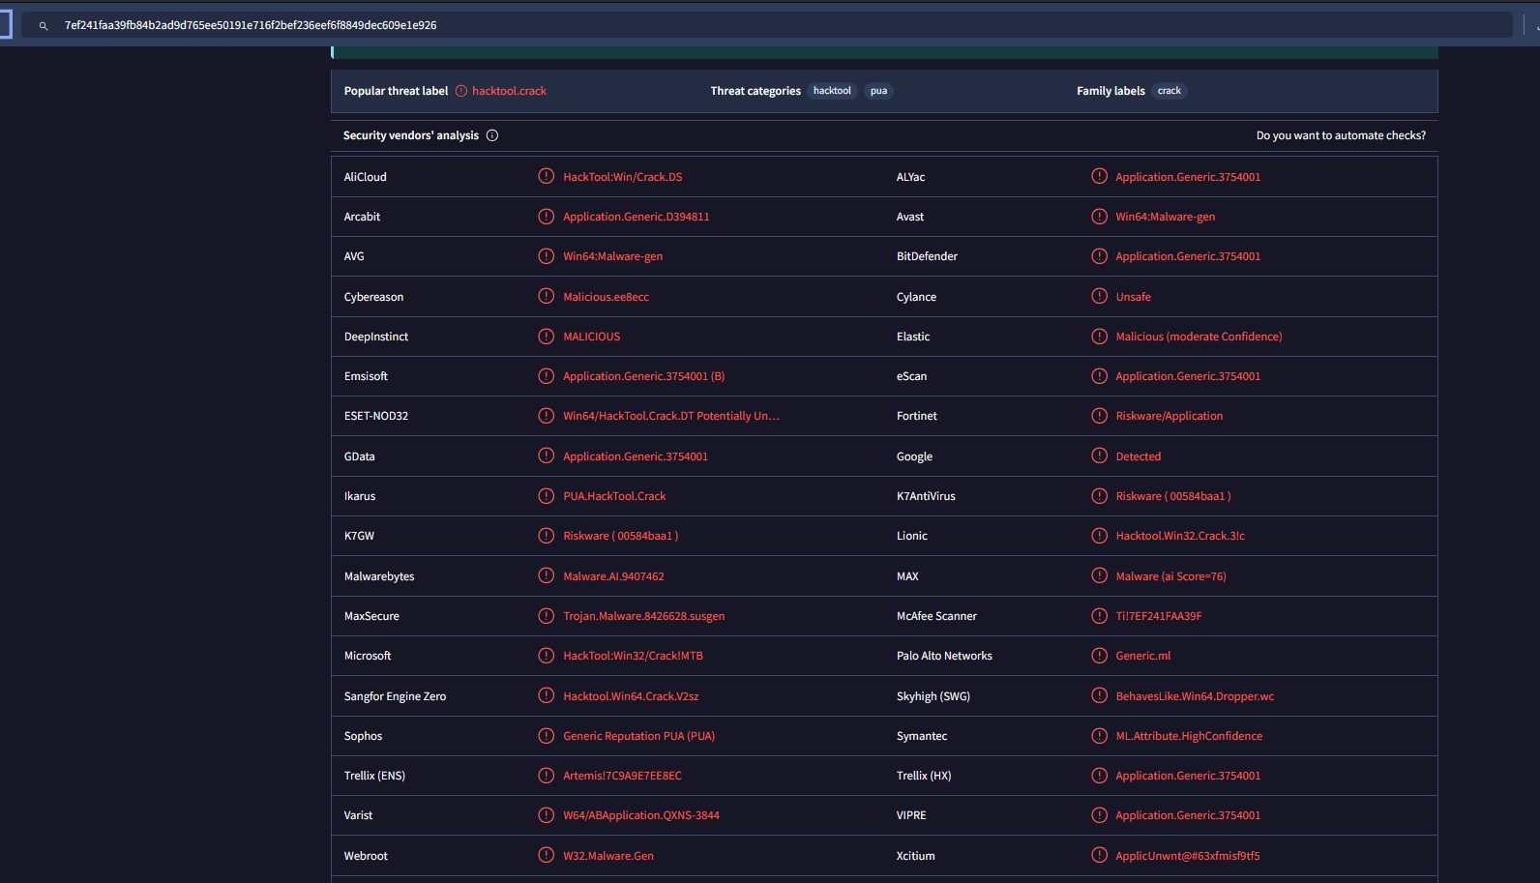Viewport: 1540px width, 883px height.
Task: Select the crack family label tag
Action: pos(1170,91)
